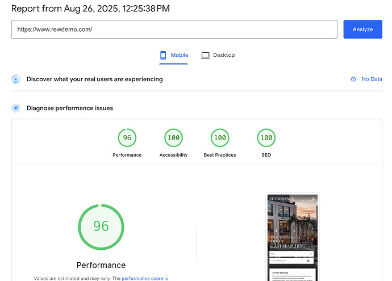Click the report timestamp heading
Image resolution: width=392 pixels, height=281 pixels.
[x=90, y=9]
